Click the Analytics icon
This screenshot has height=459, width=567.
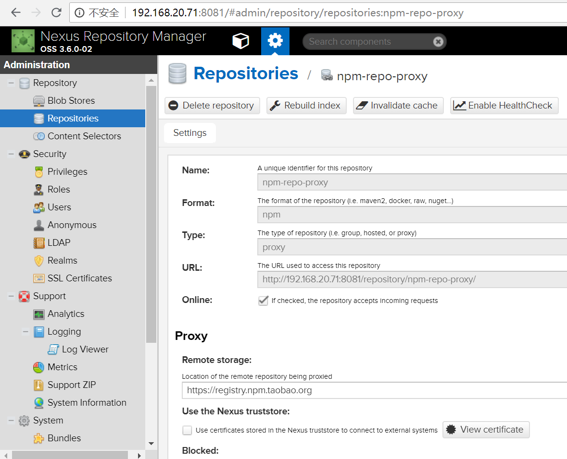click(x=38, y=314)
